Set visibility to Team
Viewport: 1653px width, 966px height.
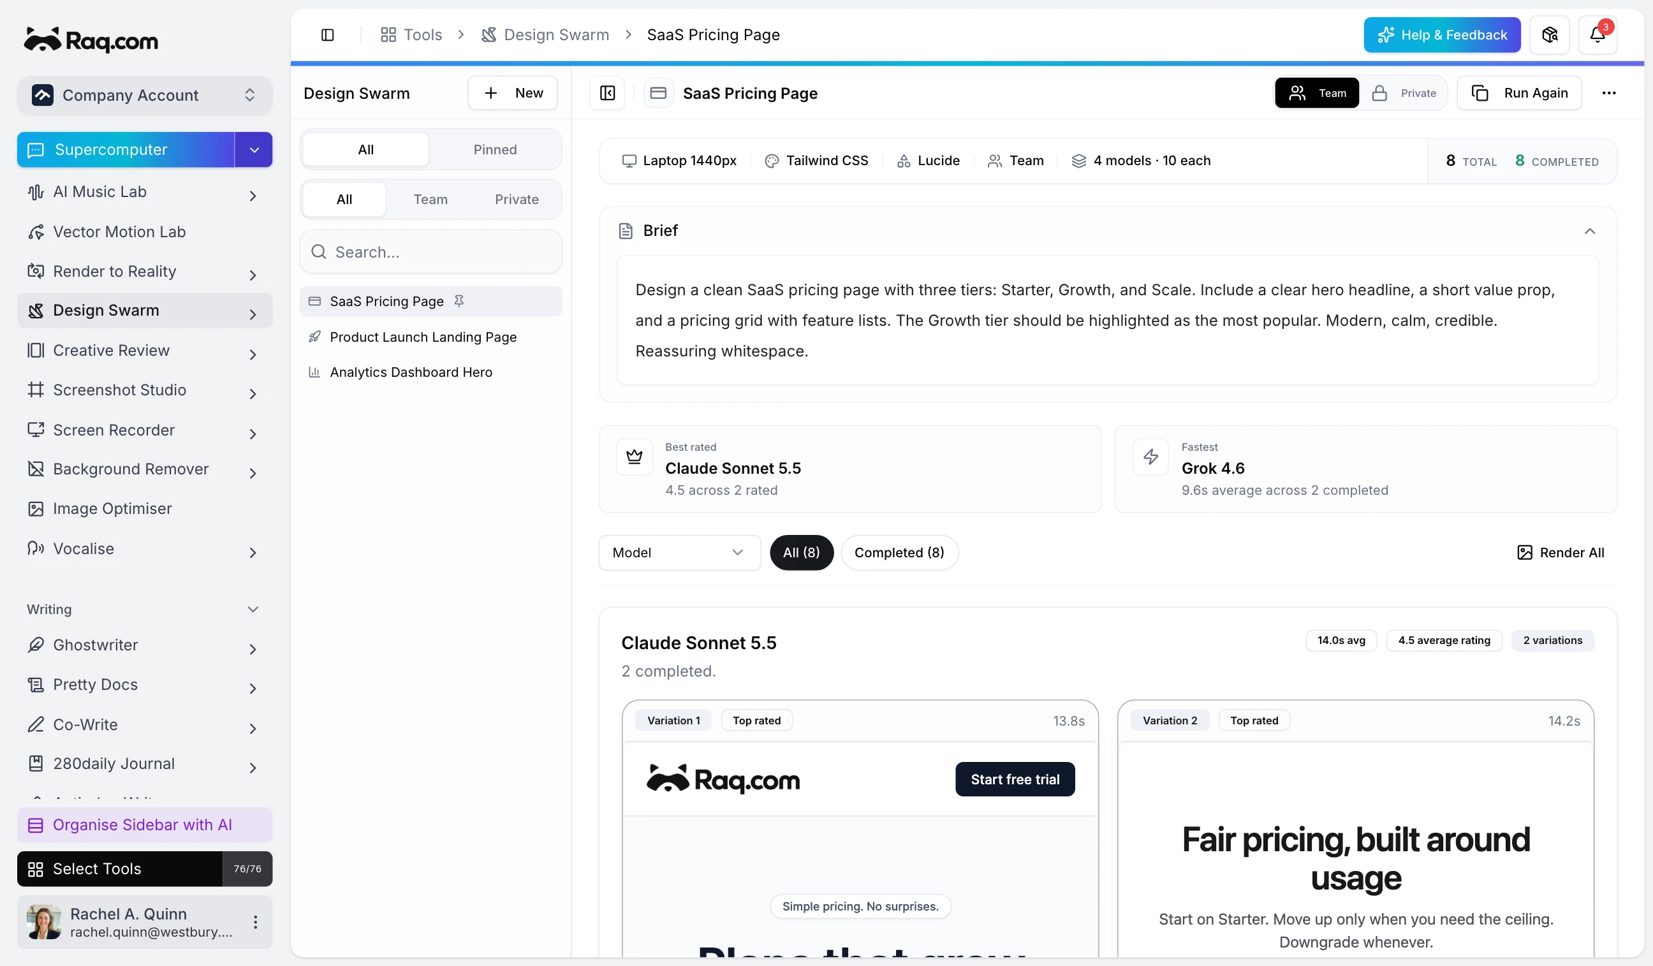(x=1316, y=93)
